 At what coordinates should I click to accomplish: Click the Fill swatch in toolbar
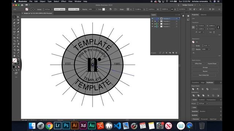point(15,60)
